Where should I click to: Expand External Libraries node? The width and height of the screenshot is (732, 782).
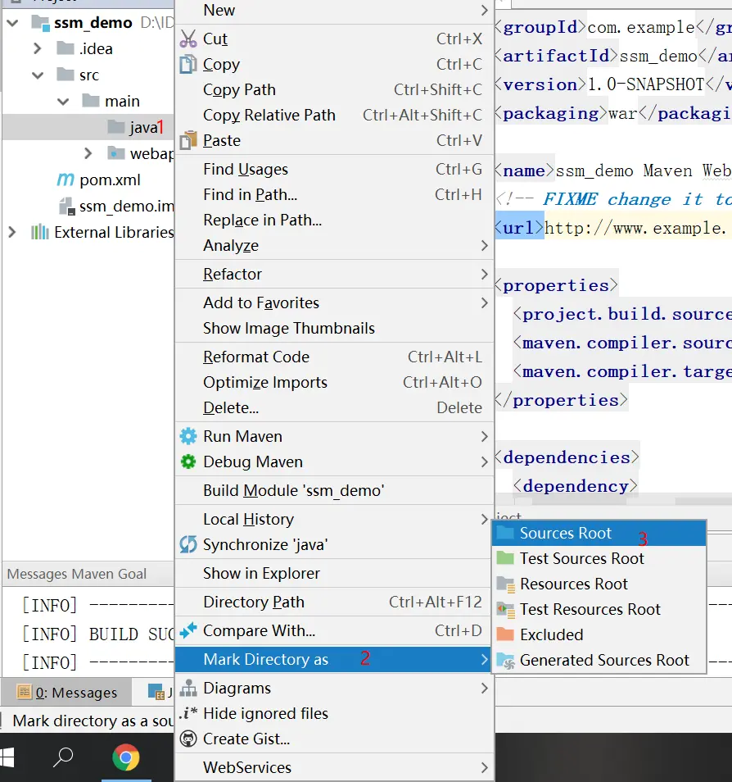(12, 232)
